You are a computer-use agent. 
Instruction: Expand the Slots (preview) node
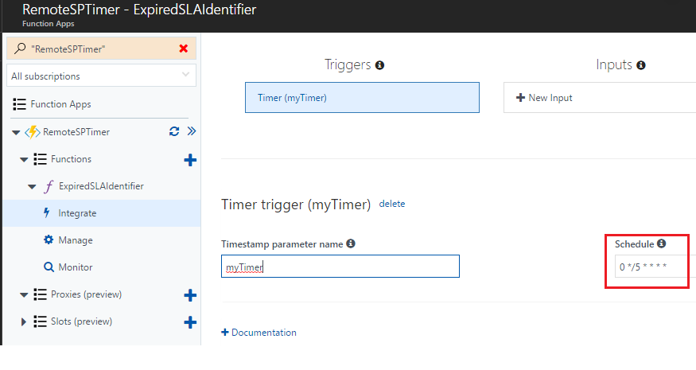pos(24,321)
